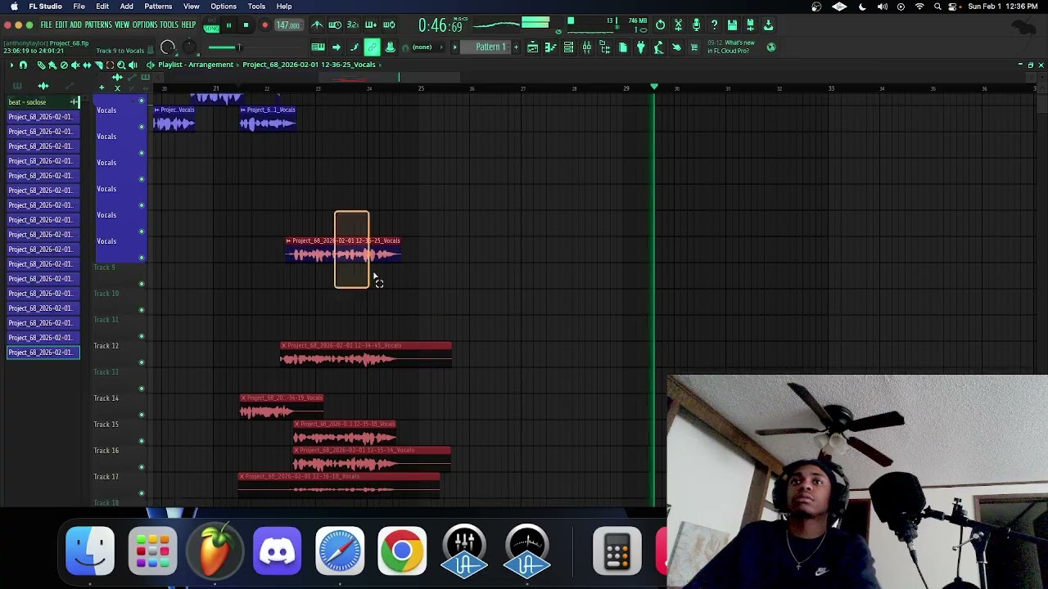Open FL Studio TOOLS menu
The width and height of the screenshot is (1048, 589).
click(169, 25)
